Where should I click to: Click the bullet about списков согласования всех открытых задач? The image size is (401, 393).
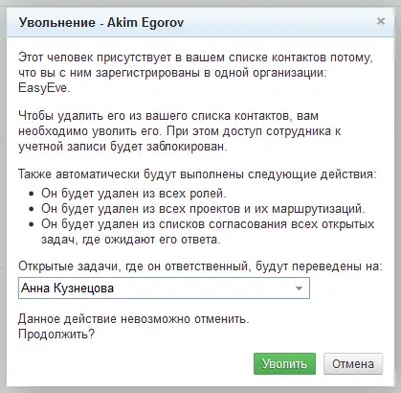tap(208, 232)
